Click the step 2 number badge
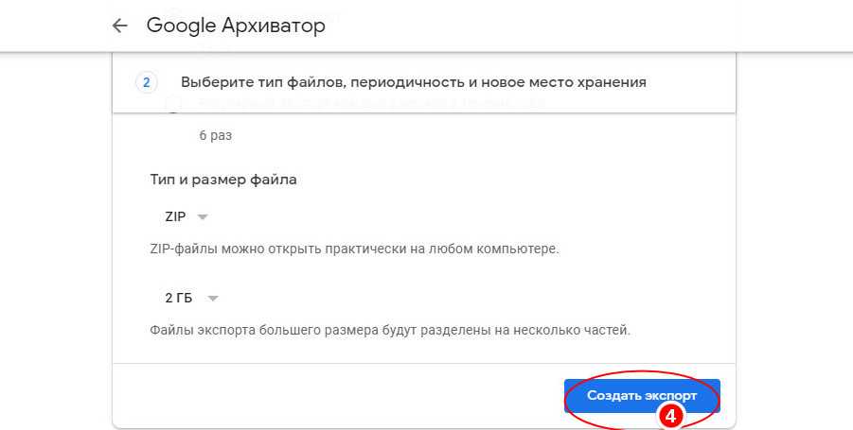Image resolution: width=853 pixels, height=430 pixels. (x=147, y=82)
